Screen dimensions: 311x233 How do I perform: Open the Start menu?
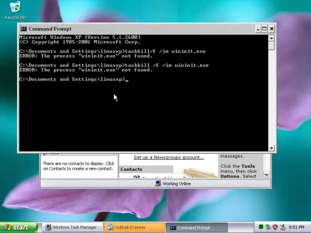19,227
